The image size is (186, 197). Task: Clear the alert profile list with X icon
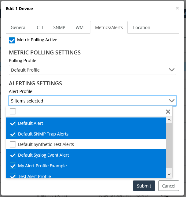click(168, 112)
